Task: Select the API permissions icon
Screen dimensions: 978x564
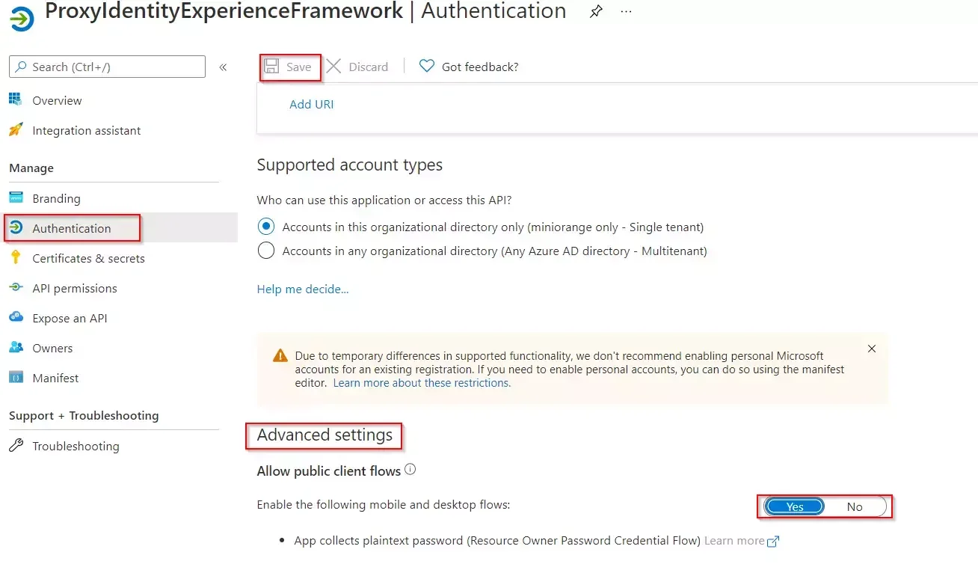Action: (x=16, y=287)
